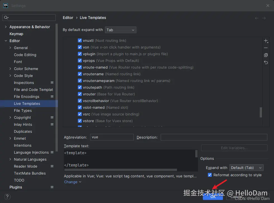Close the Settings dialog with X
The image size is (274, 203).
[x=268, y=6]
